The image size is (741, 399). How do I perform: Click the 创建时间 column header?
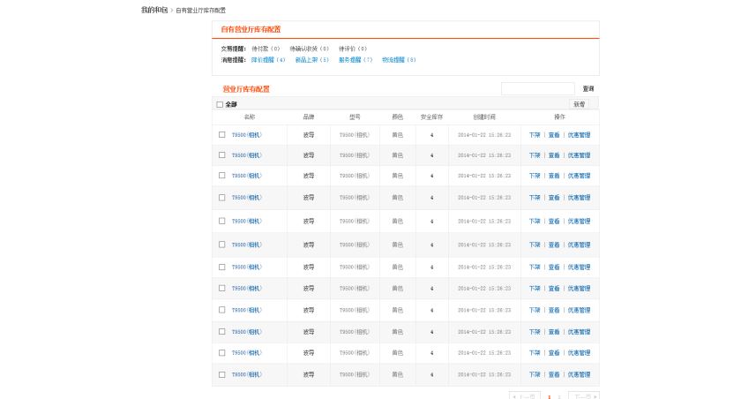pyautogui.click(x=484, y=117)
